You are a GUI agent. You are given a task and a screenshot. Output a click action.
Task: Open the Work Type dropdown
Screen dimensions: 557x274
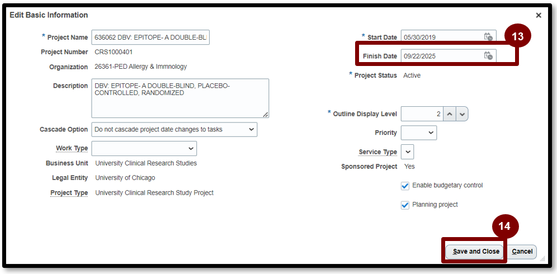(x=144, y=148)
